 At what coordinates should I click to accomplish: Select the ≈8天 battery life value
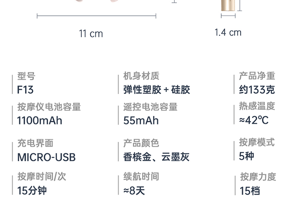pyautogui.click(x=134, y=190)
